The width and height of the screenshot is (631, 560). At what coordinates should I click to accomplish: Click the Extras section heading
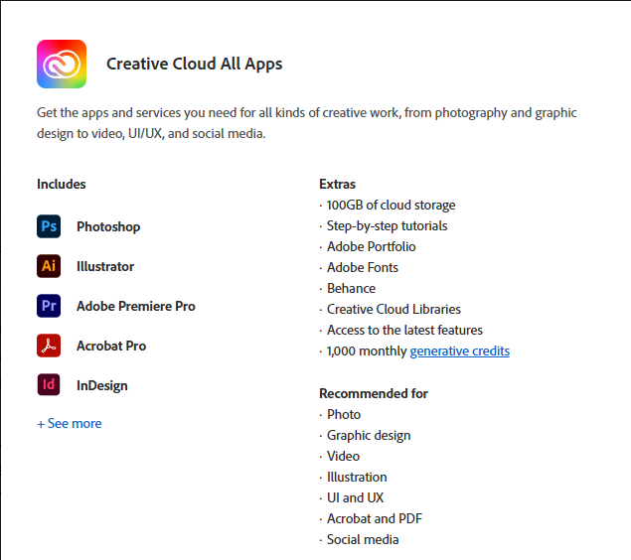pyautogui.click(x=337, y=184)
